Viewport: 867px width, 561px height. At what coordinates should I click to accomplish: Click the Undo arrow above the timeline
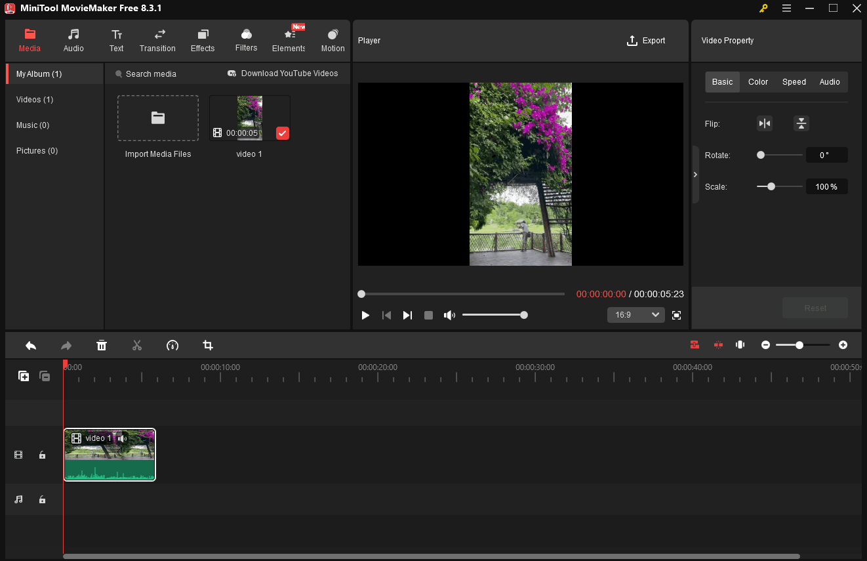click(30, 345)
